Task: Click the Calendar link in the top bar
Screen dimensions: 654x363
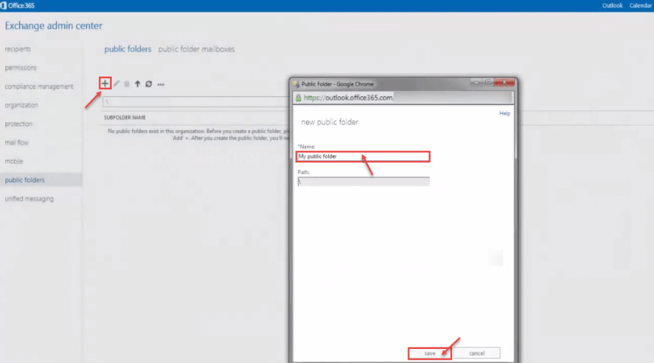Action: coord(640,5)
